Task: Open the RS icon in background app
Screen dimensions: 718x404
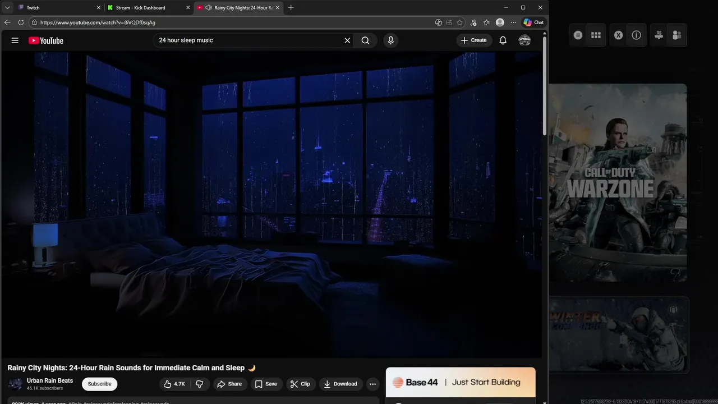Action: pos(659,35)
